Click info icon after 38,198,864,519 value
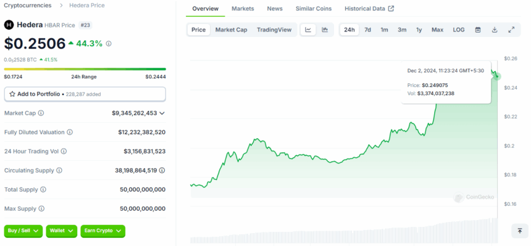 pos(162,171)
